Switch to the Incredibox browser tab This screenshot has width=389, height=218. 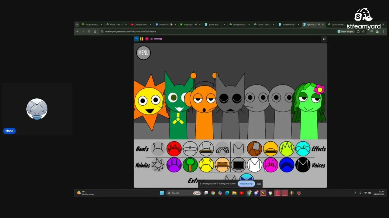288,25
